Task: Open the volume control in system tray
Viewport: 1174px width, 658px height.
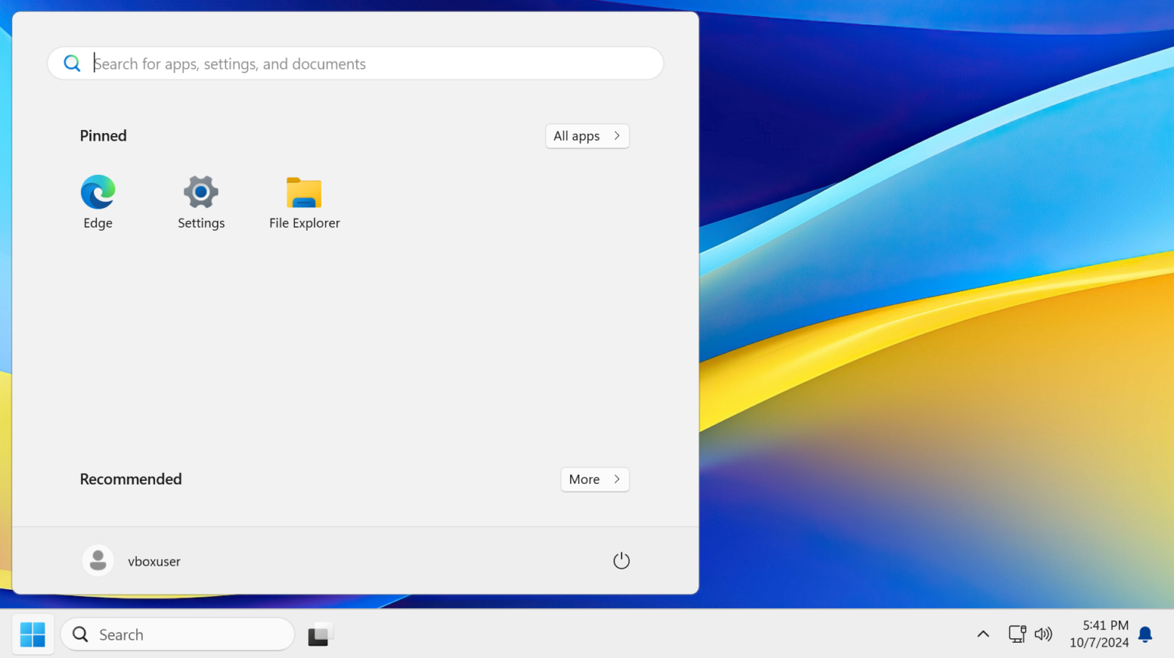Action: coord(1043,634)
